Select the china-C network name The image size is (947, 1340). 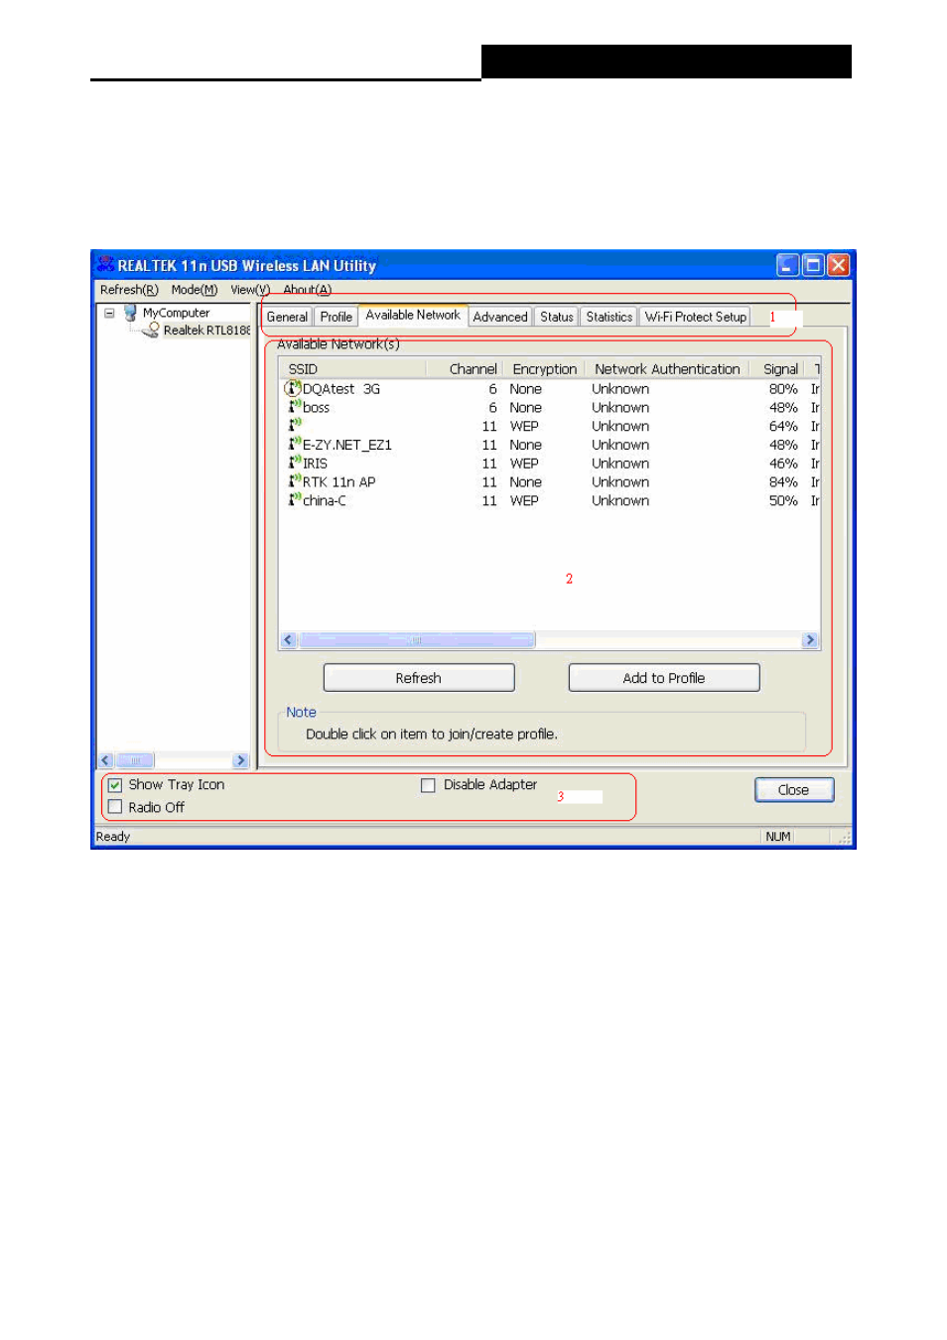click(325, 501)
